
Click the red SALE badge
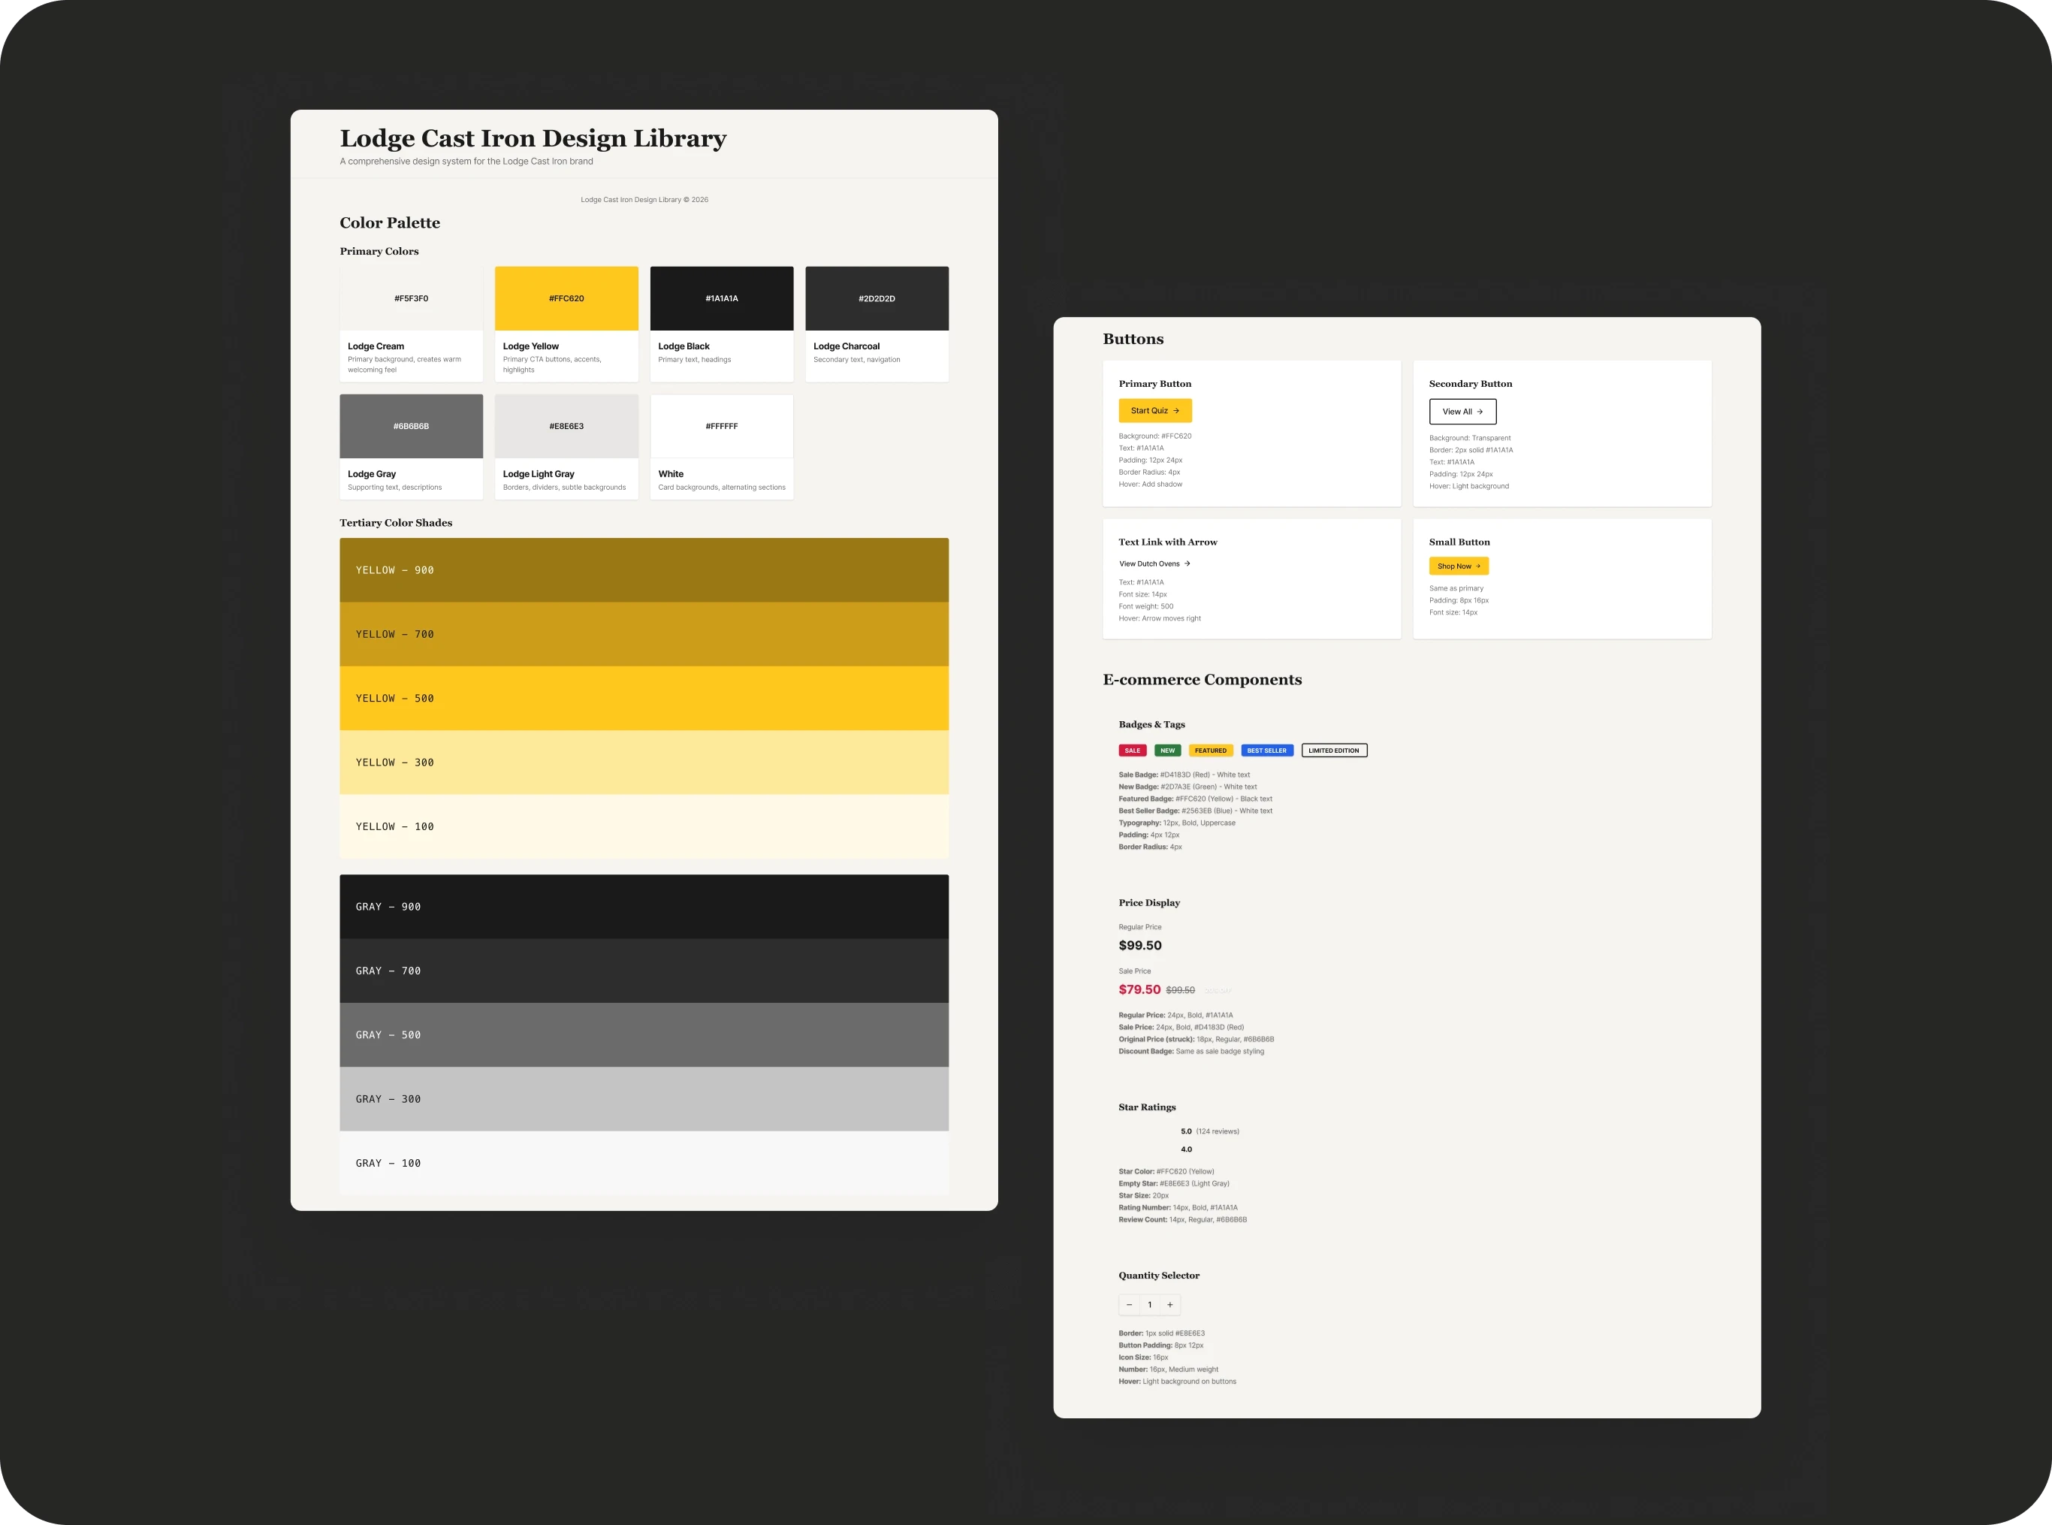[1132, 750]
